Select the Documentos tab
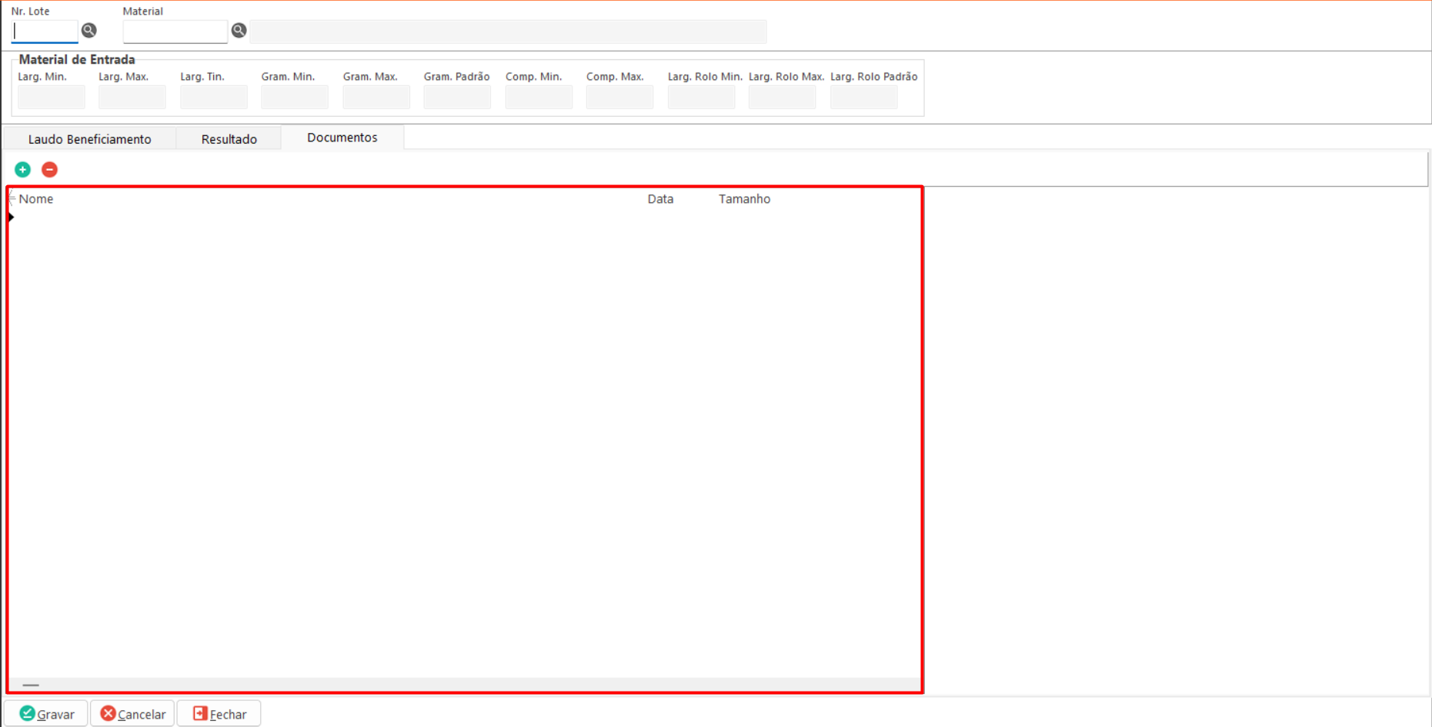The width and height of the screenshot is (1432, 727). click(x=342, y=138)
